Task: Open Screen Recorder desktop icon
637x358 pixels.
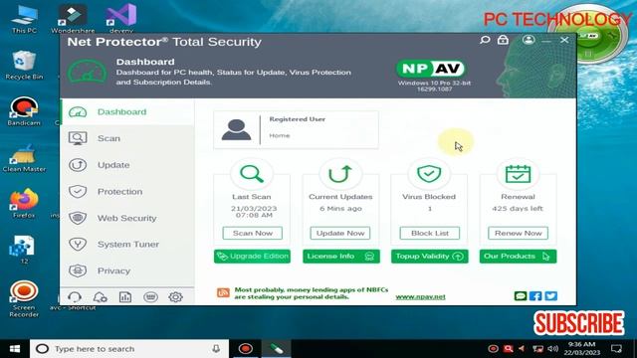Action: (x=24, y=299)
